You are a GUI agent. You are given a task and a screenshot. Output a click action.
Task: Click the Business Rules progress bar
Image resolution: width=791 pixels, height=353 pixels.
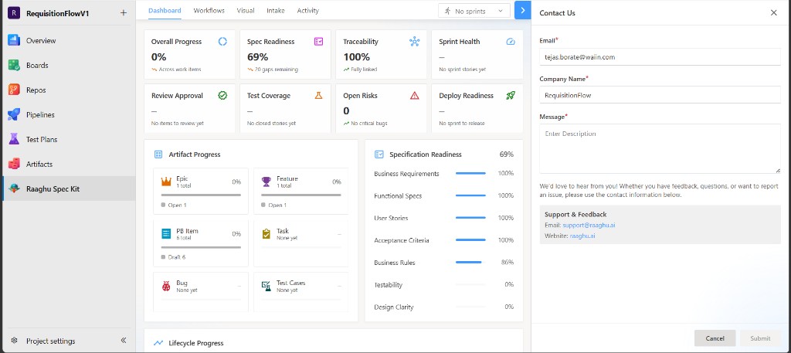click(470, 262)
